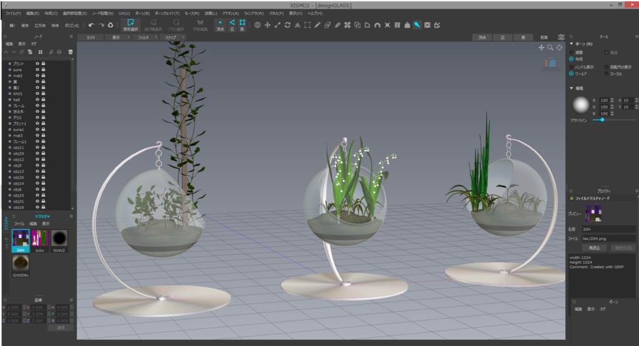
Task: Activate the move tool cross-arrows icon
Action: tap(268, 26)
